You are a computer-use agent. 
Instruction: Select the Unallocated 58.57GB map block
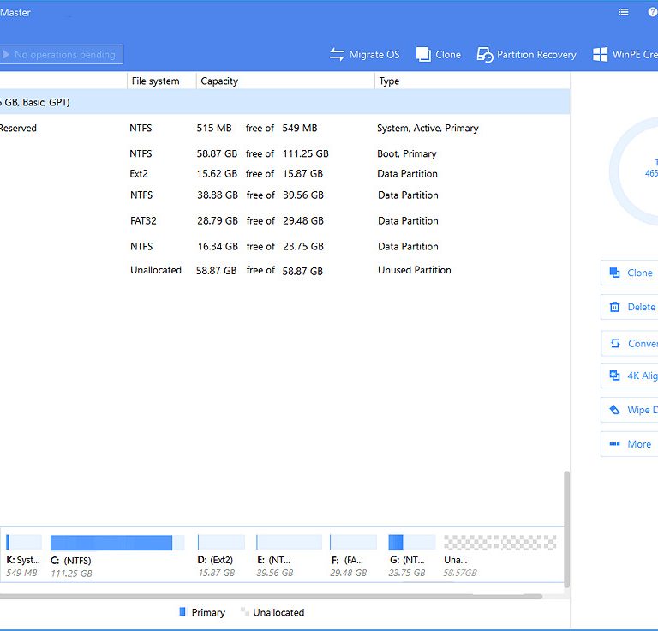pos(499,555)
